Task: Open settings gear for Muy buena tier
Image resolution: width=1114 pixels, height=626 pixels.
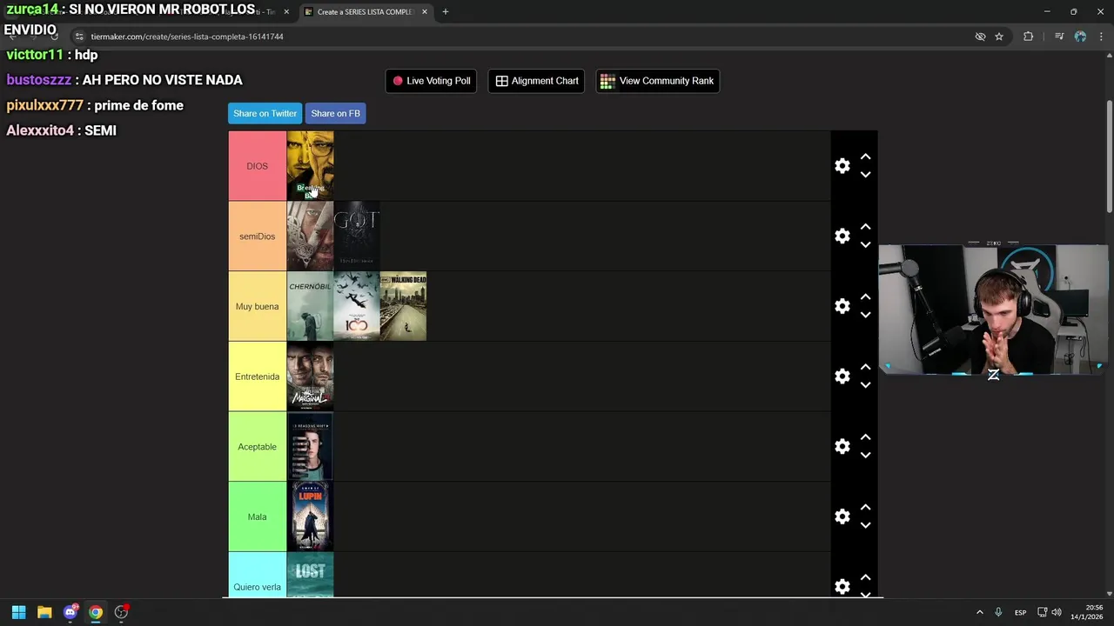Action: pyautogui.click(x=842, y=306)
